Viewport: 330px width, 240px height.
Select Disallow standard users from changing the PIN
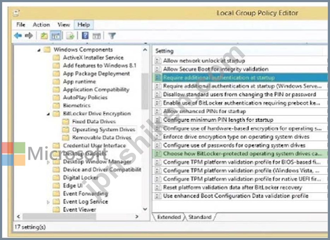[240, 94]
